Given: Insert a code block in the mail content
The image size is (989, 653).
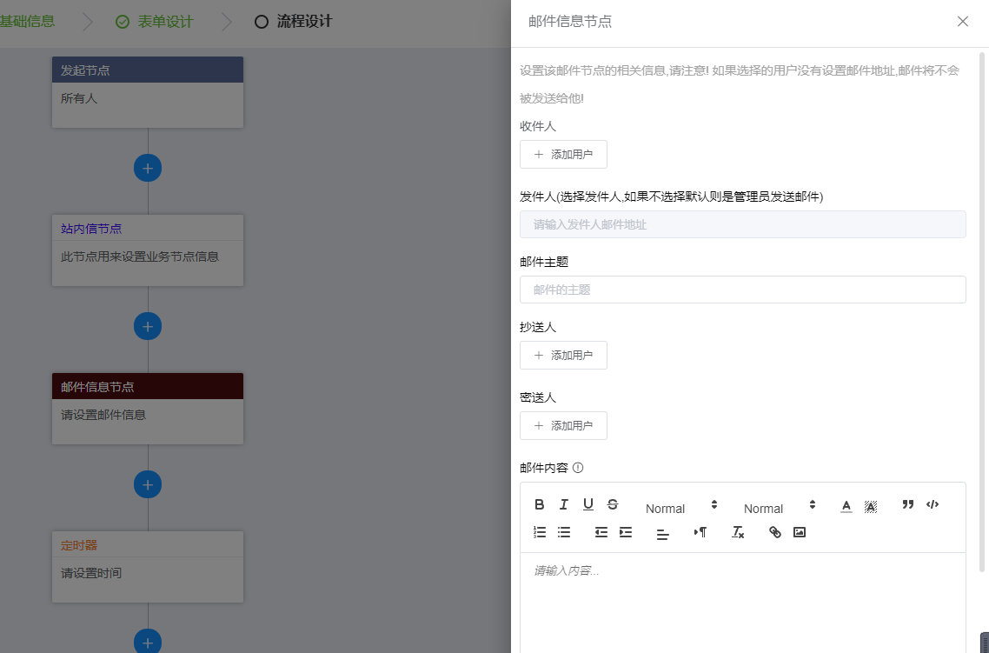Looking at the screenshot, I should (933, 504).
